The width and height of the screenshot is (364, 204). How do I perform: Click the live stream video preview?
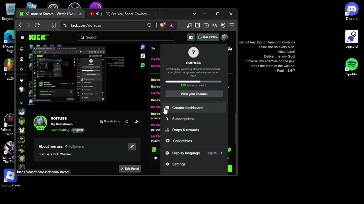click(x=86, y=76)
